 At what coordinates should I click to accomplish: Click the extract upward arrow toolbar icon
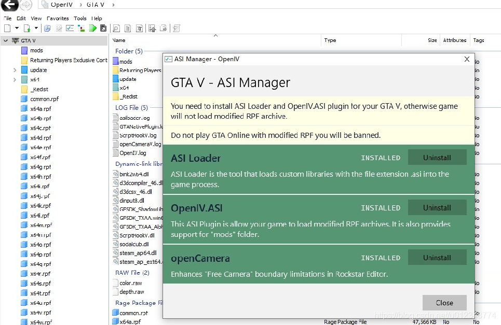[152, 29]
